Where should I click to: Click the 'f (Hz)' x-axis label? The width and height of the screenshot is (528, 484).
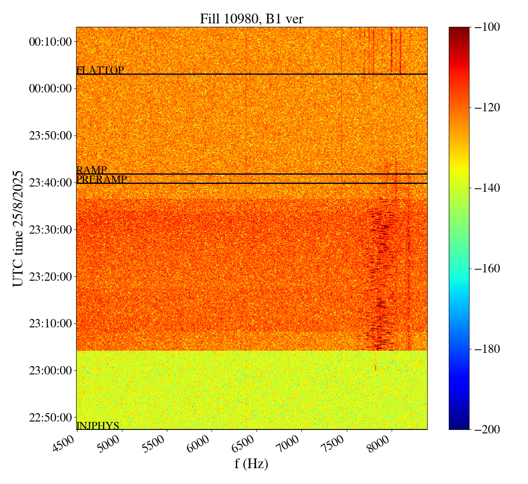[251, 464]
